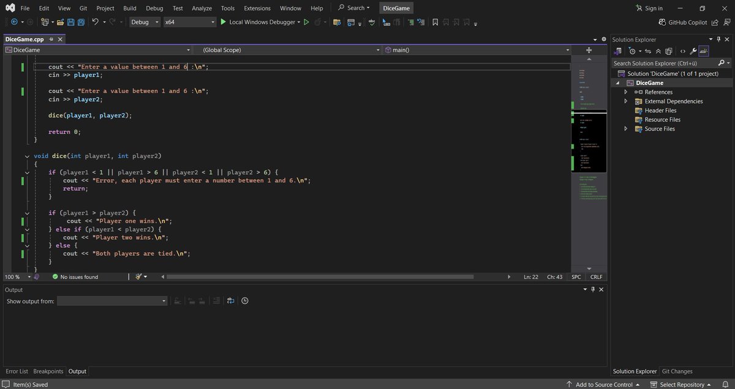The height and width of the screenshot is (389, 735).
Task: Click Collapse All icon in Solution Explorer
Action: pos(658,51)
